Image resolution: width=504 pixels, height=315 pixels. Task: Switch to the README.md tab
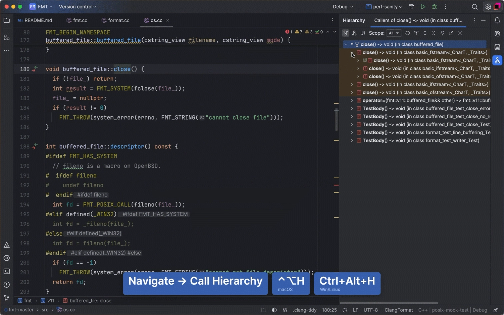click(x=35, y=20)
